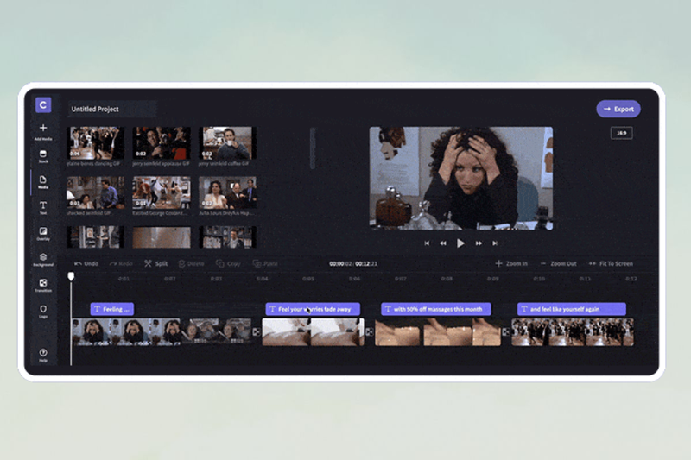Image resolution: width=691 pixels, height=460 pixels.
Task: Open the Background sidebar item
Action: (43, 259)
